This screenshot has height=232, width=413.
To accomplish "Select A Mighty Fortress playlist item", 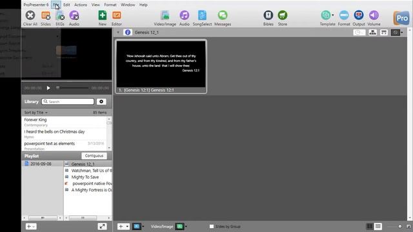I will tap(88, 190).
